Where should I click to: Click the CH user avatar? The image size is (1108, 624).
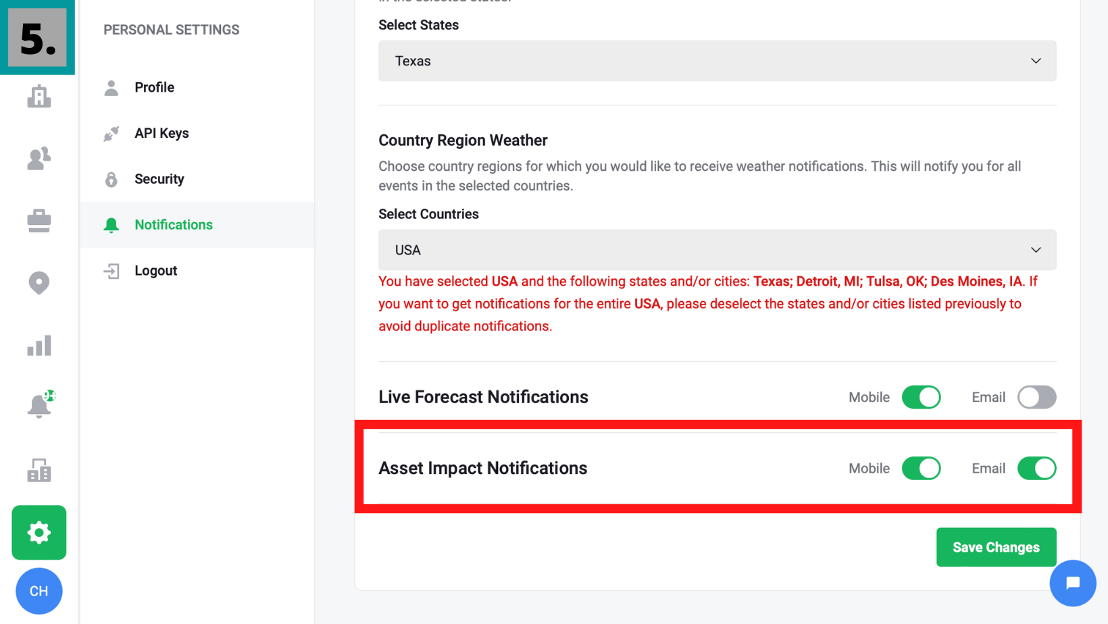click(x=39, y=591)
